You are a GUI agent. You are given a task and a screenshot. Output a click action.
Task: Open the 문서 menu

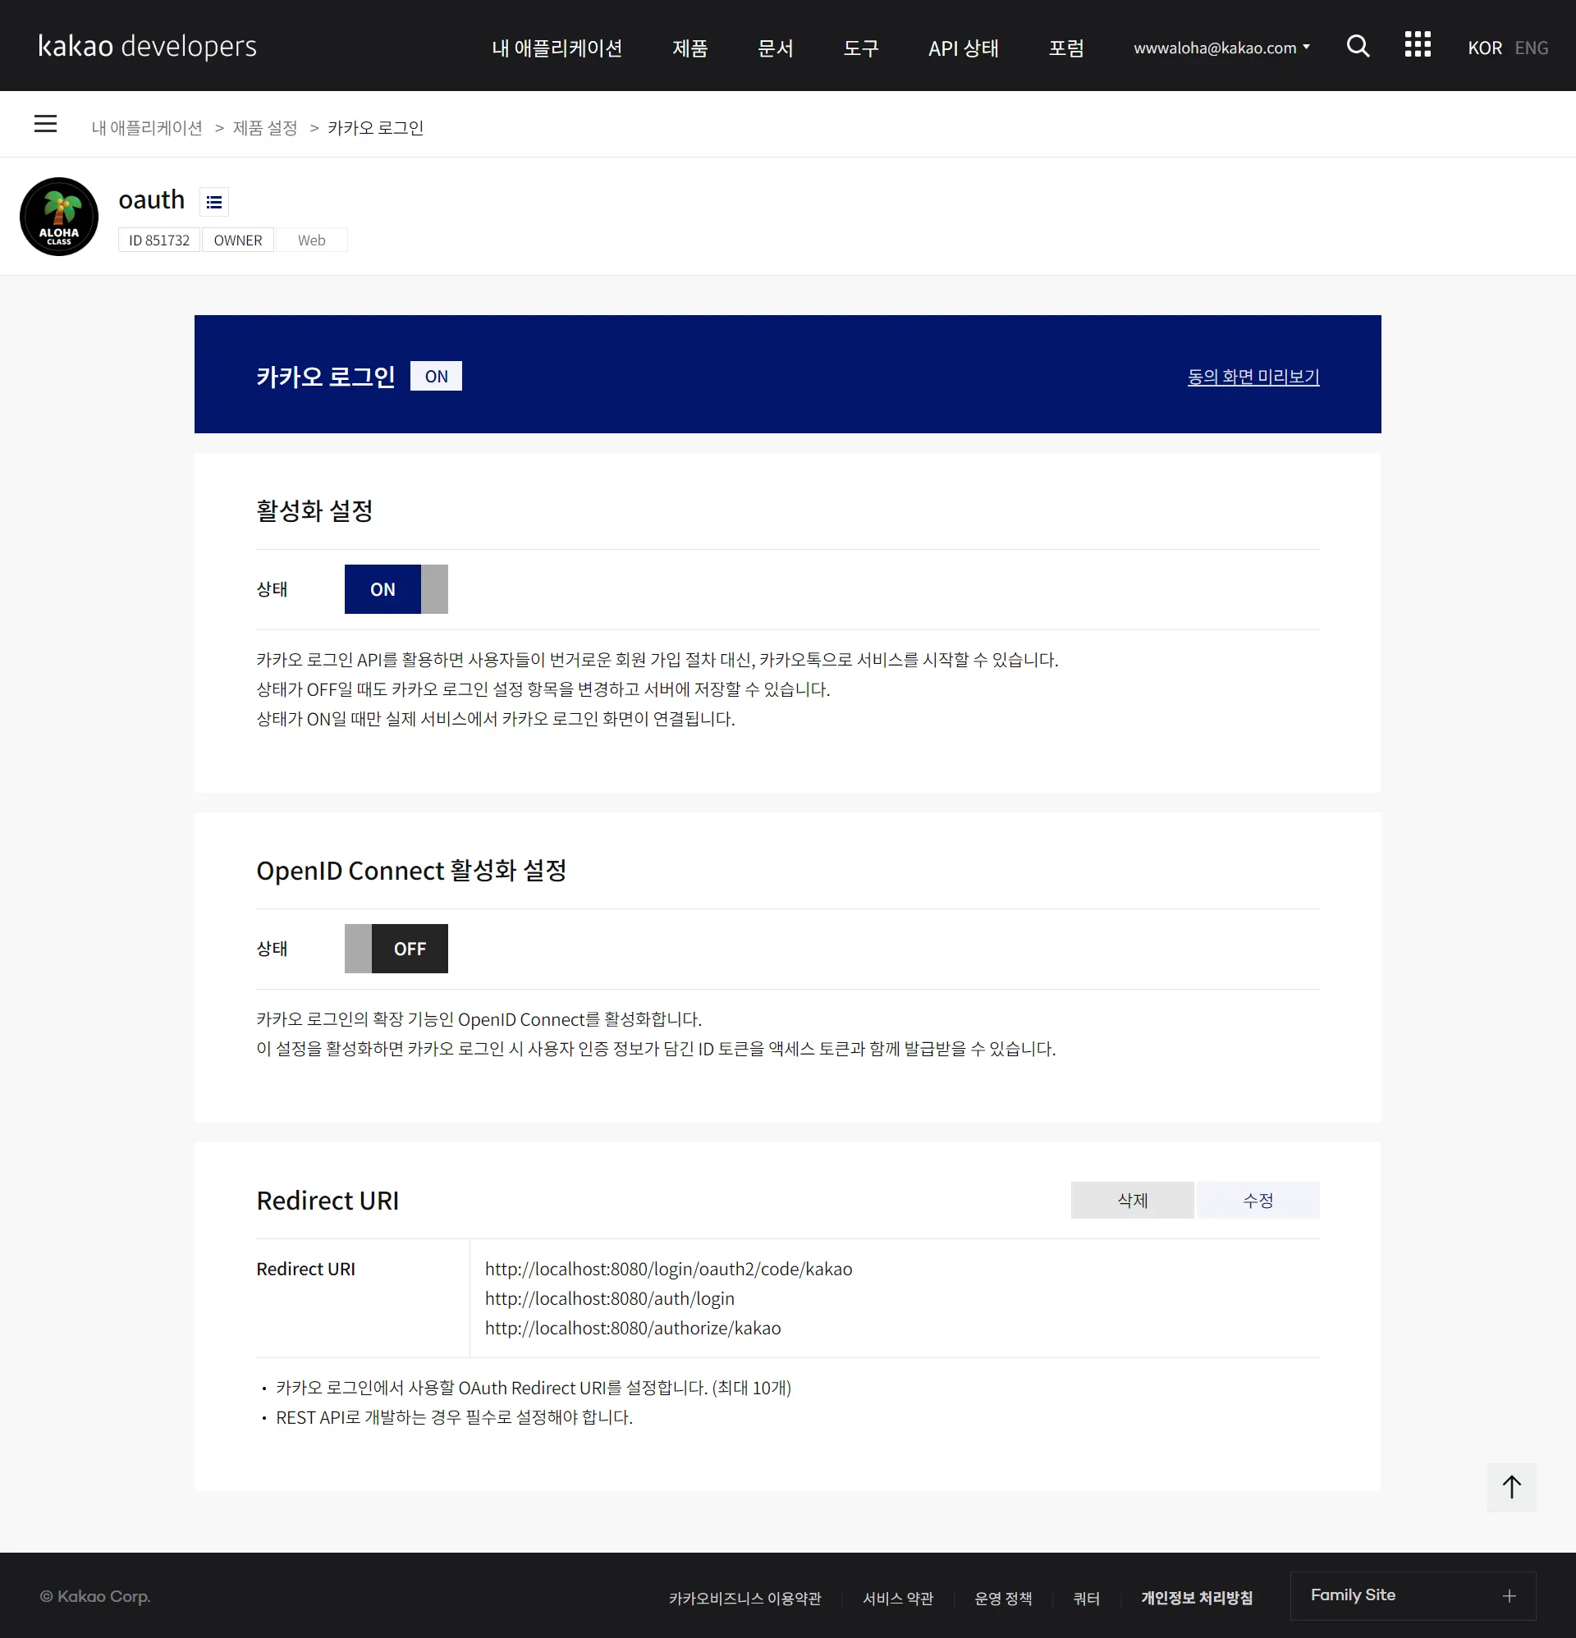(775, 48)
